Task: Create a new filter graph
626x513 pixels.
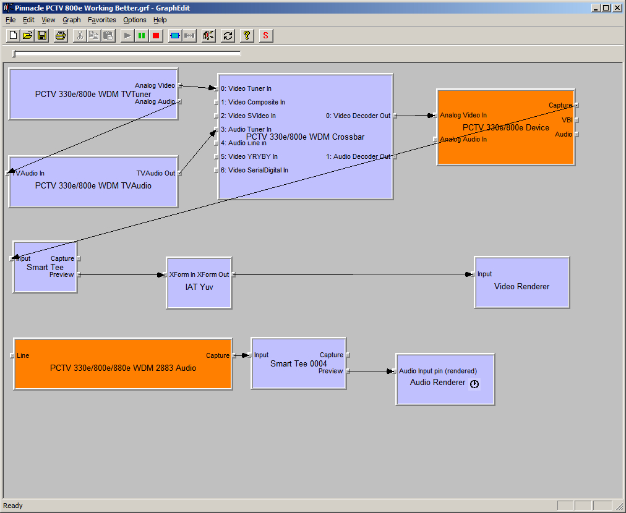Action: click(13, 35)
